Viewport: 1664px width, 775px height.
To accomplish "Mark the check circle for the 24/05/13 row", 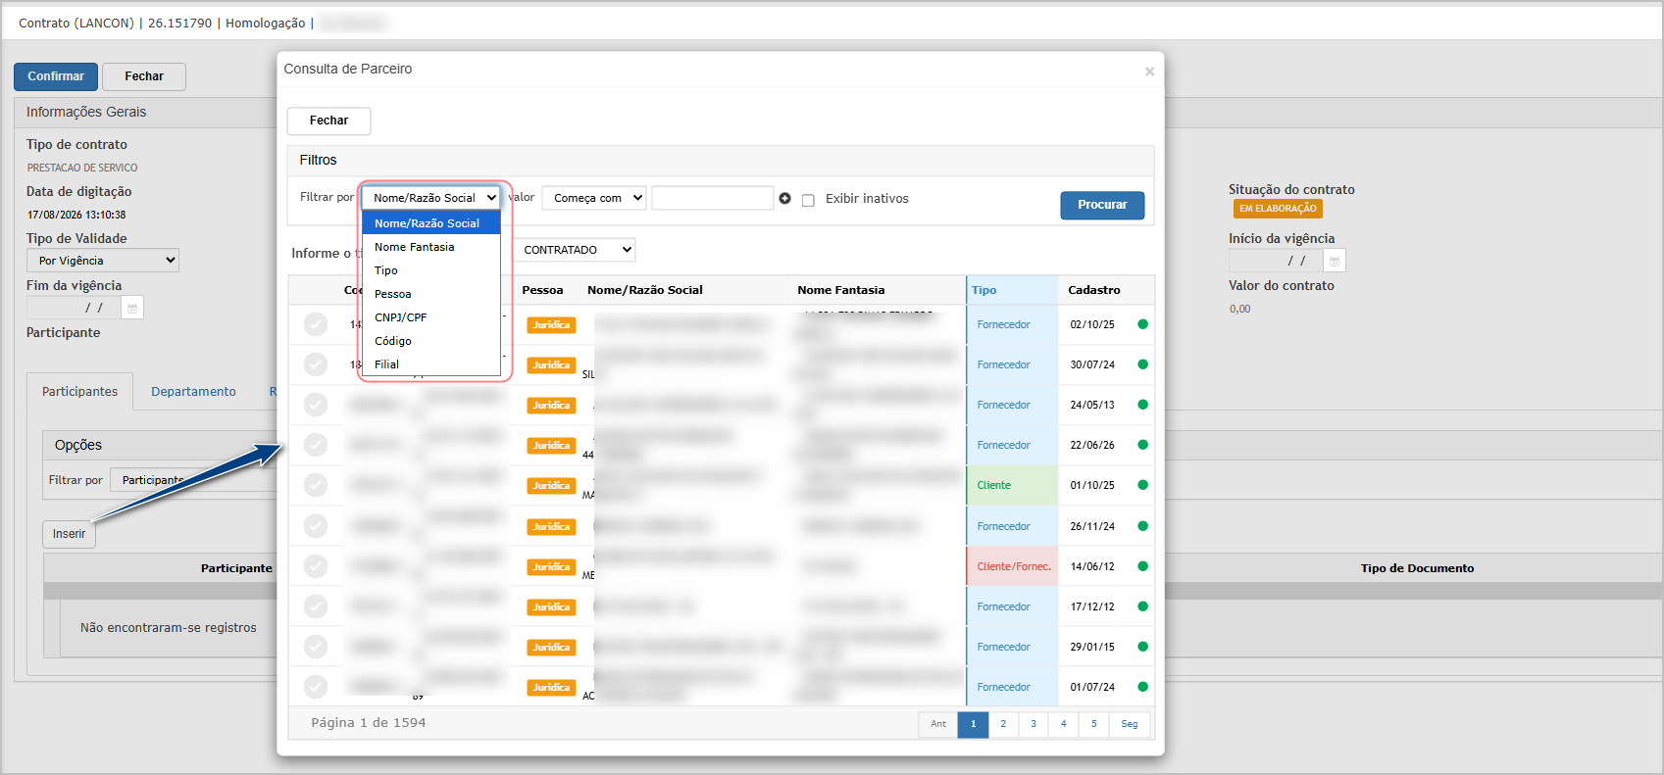I will tap(316, 405).
